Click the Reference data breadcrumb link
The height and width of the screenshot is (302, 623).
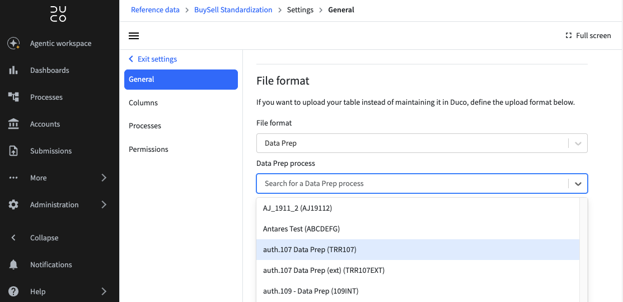pos(156,10)
